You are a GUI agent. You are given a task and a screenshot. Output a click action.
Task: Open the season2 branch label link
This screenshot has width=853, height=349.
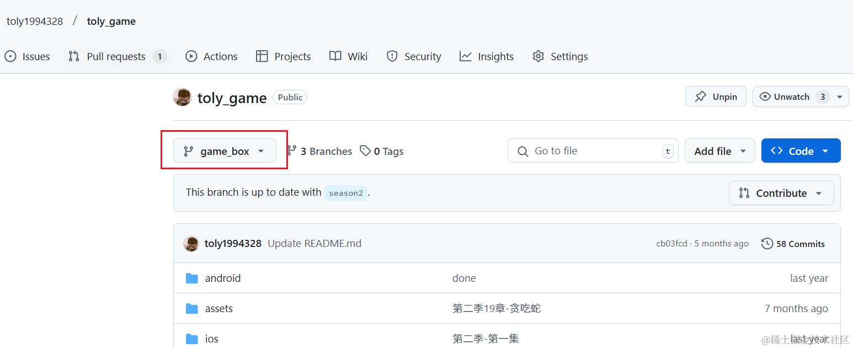346,193
